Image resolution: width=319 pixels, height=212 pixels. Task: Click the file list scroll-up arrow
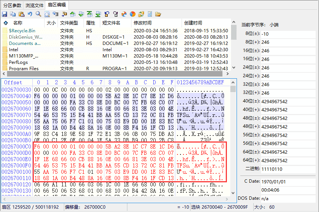234,22
